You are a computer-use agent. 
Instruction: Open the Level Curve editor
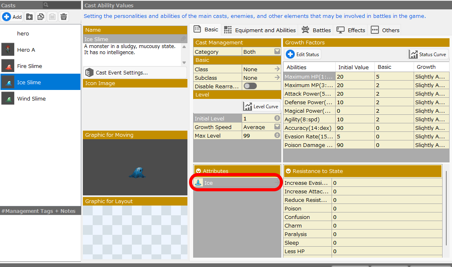click(x=261, y=106)
